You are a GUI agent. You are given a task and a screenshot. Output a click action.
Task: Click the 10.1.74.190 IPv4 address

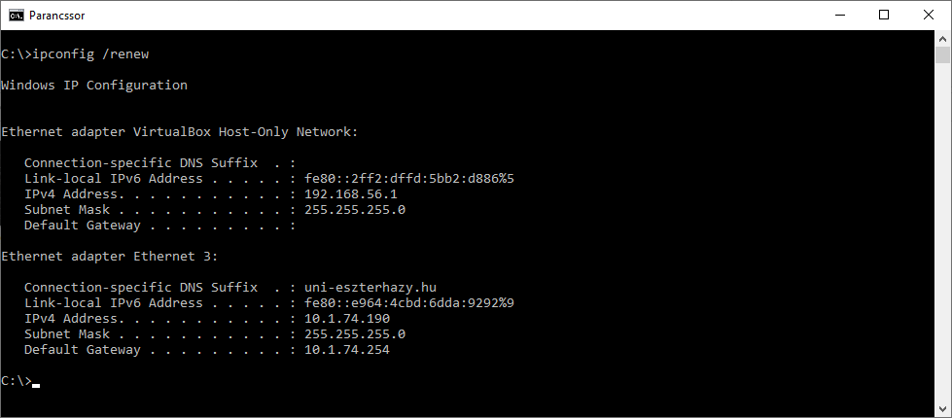pos(347,319)
